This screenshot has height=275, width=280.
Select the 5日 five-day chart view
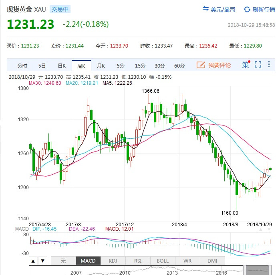point(42,66)
